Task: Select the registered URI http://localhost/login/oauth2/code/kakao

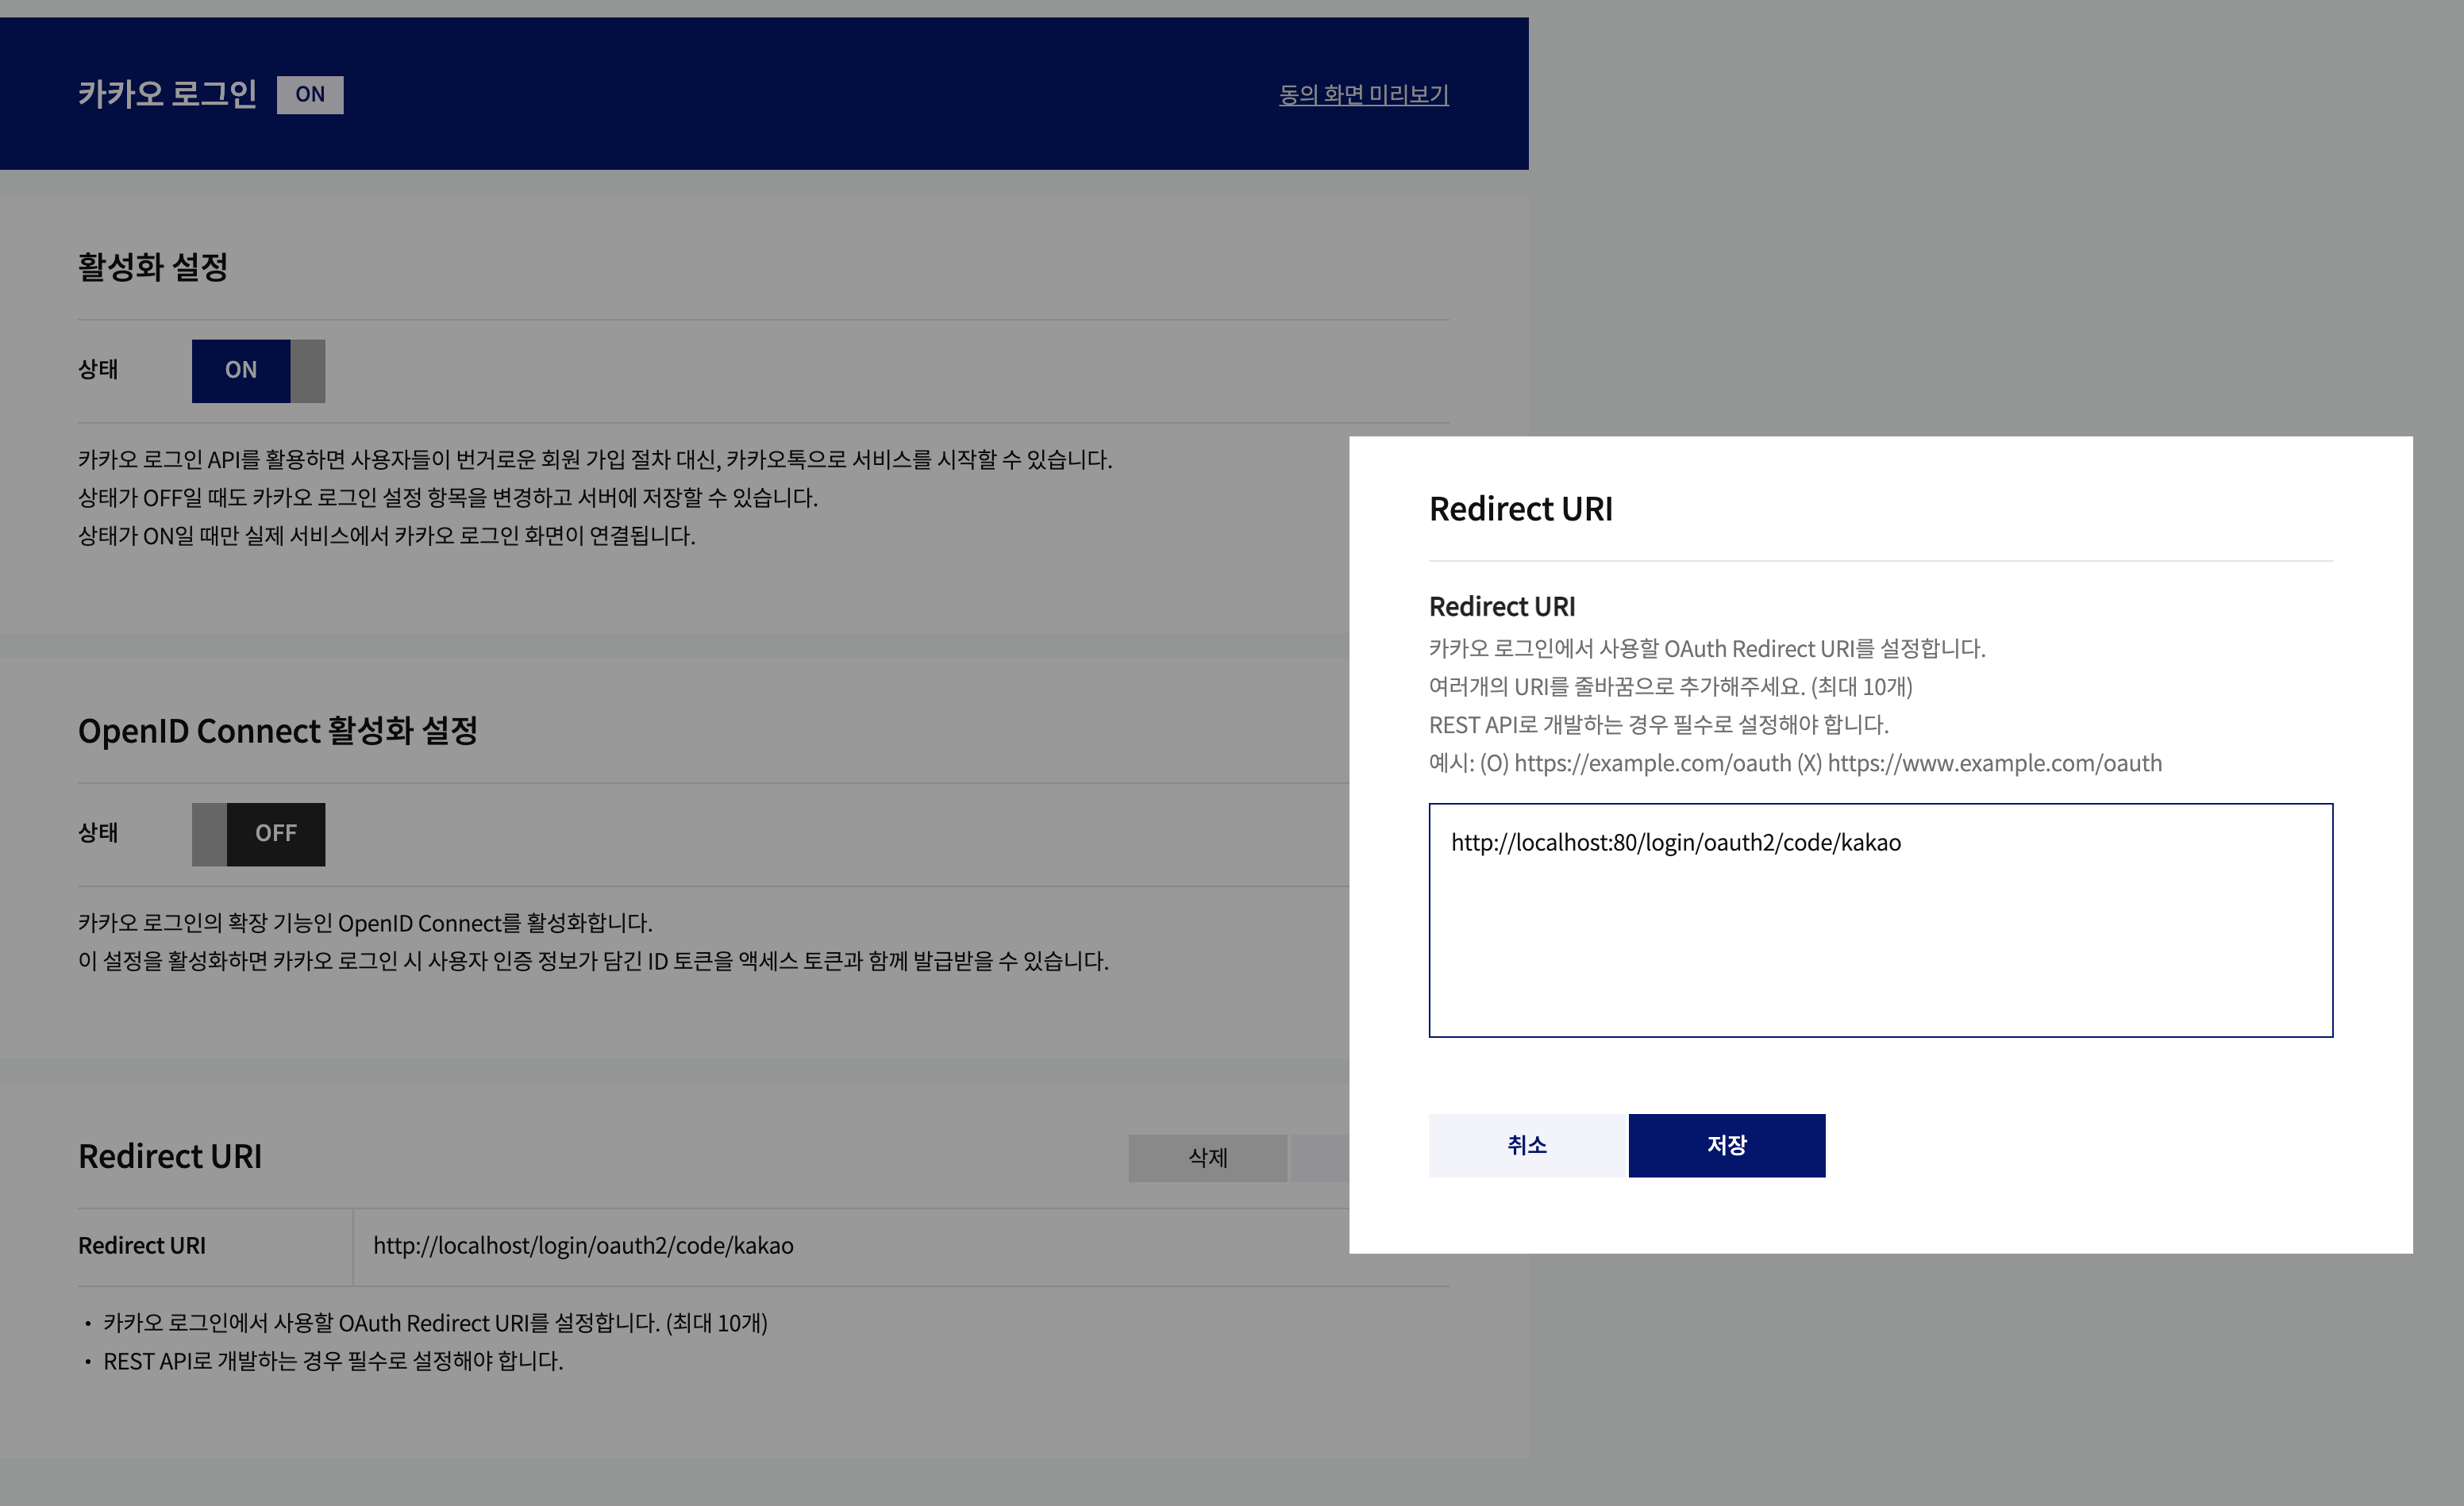Action: 583,1245
